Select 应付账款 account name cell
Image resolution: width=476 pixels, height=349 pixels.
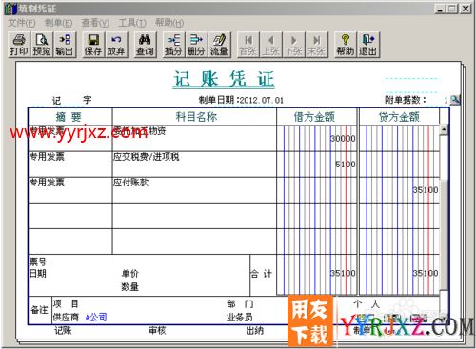click(194, 190)
